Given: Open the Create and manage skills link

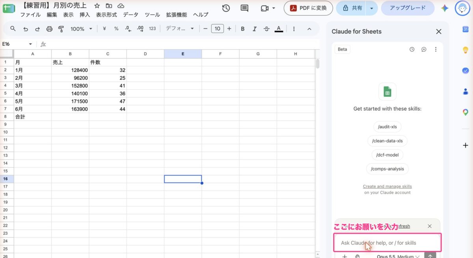Looking at the screenshot, I should point(387,186).
